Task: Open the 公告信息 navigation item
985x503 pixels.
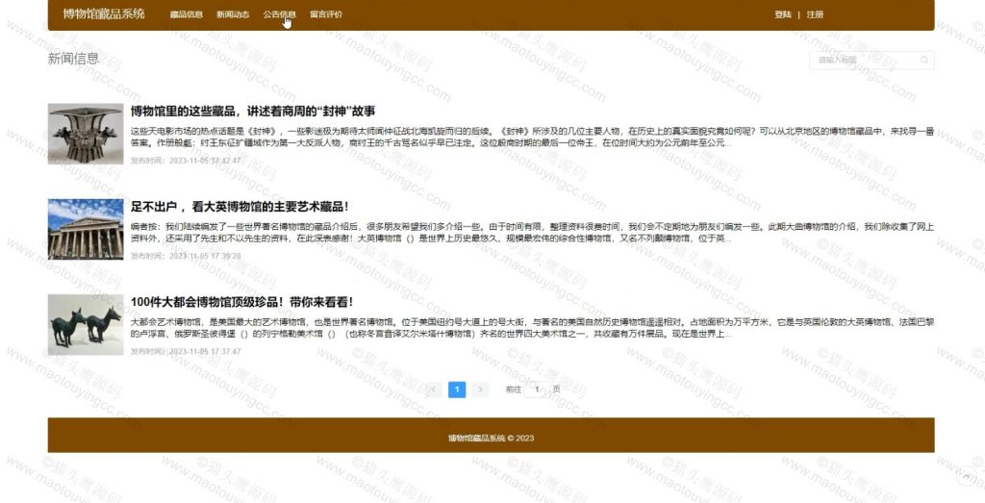Action: point(279,14)
